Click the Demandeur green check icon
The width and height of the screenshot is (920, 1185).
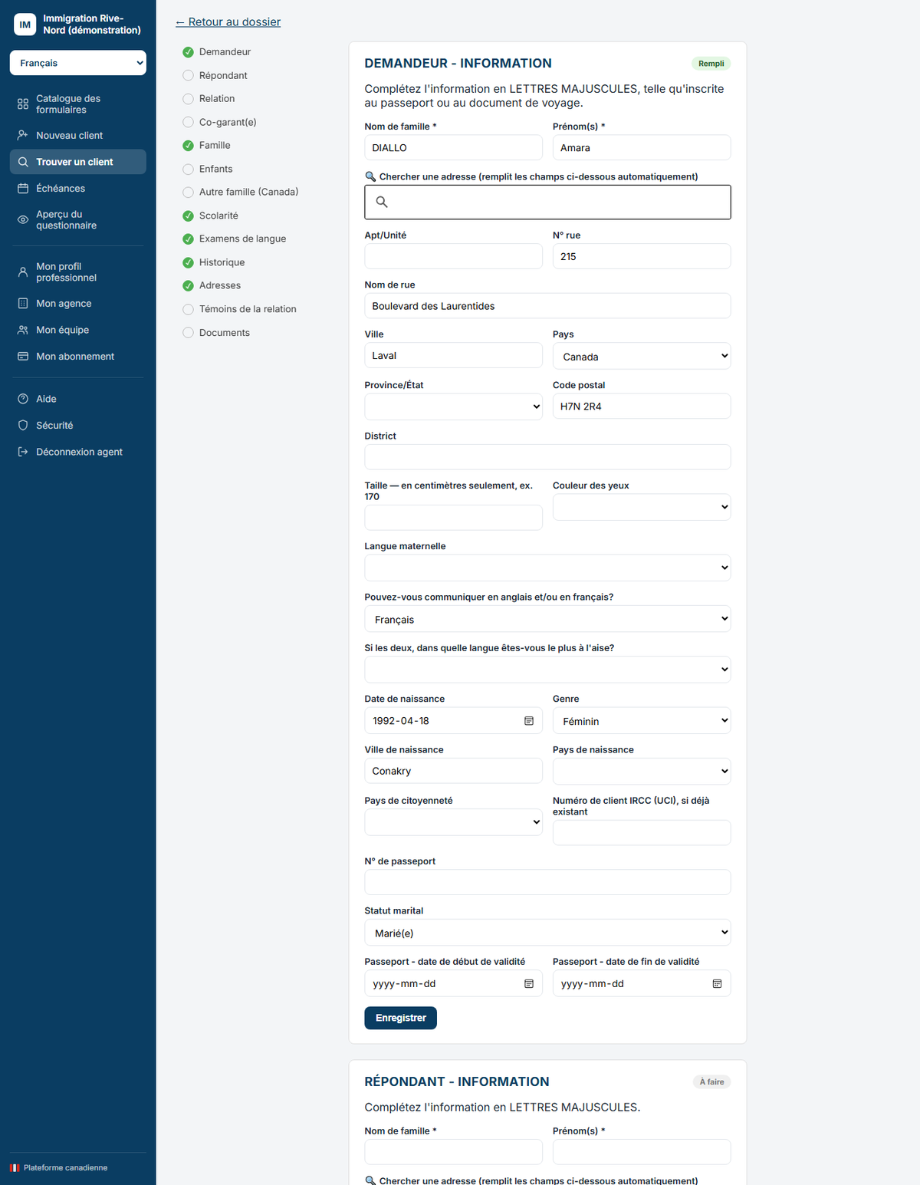pyautogui.click(x=188, y=52)
